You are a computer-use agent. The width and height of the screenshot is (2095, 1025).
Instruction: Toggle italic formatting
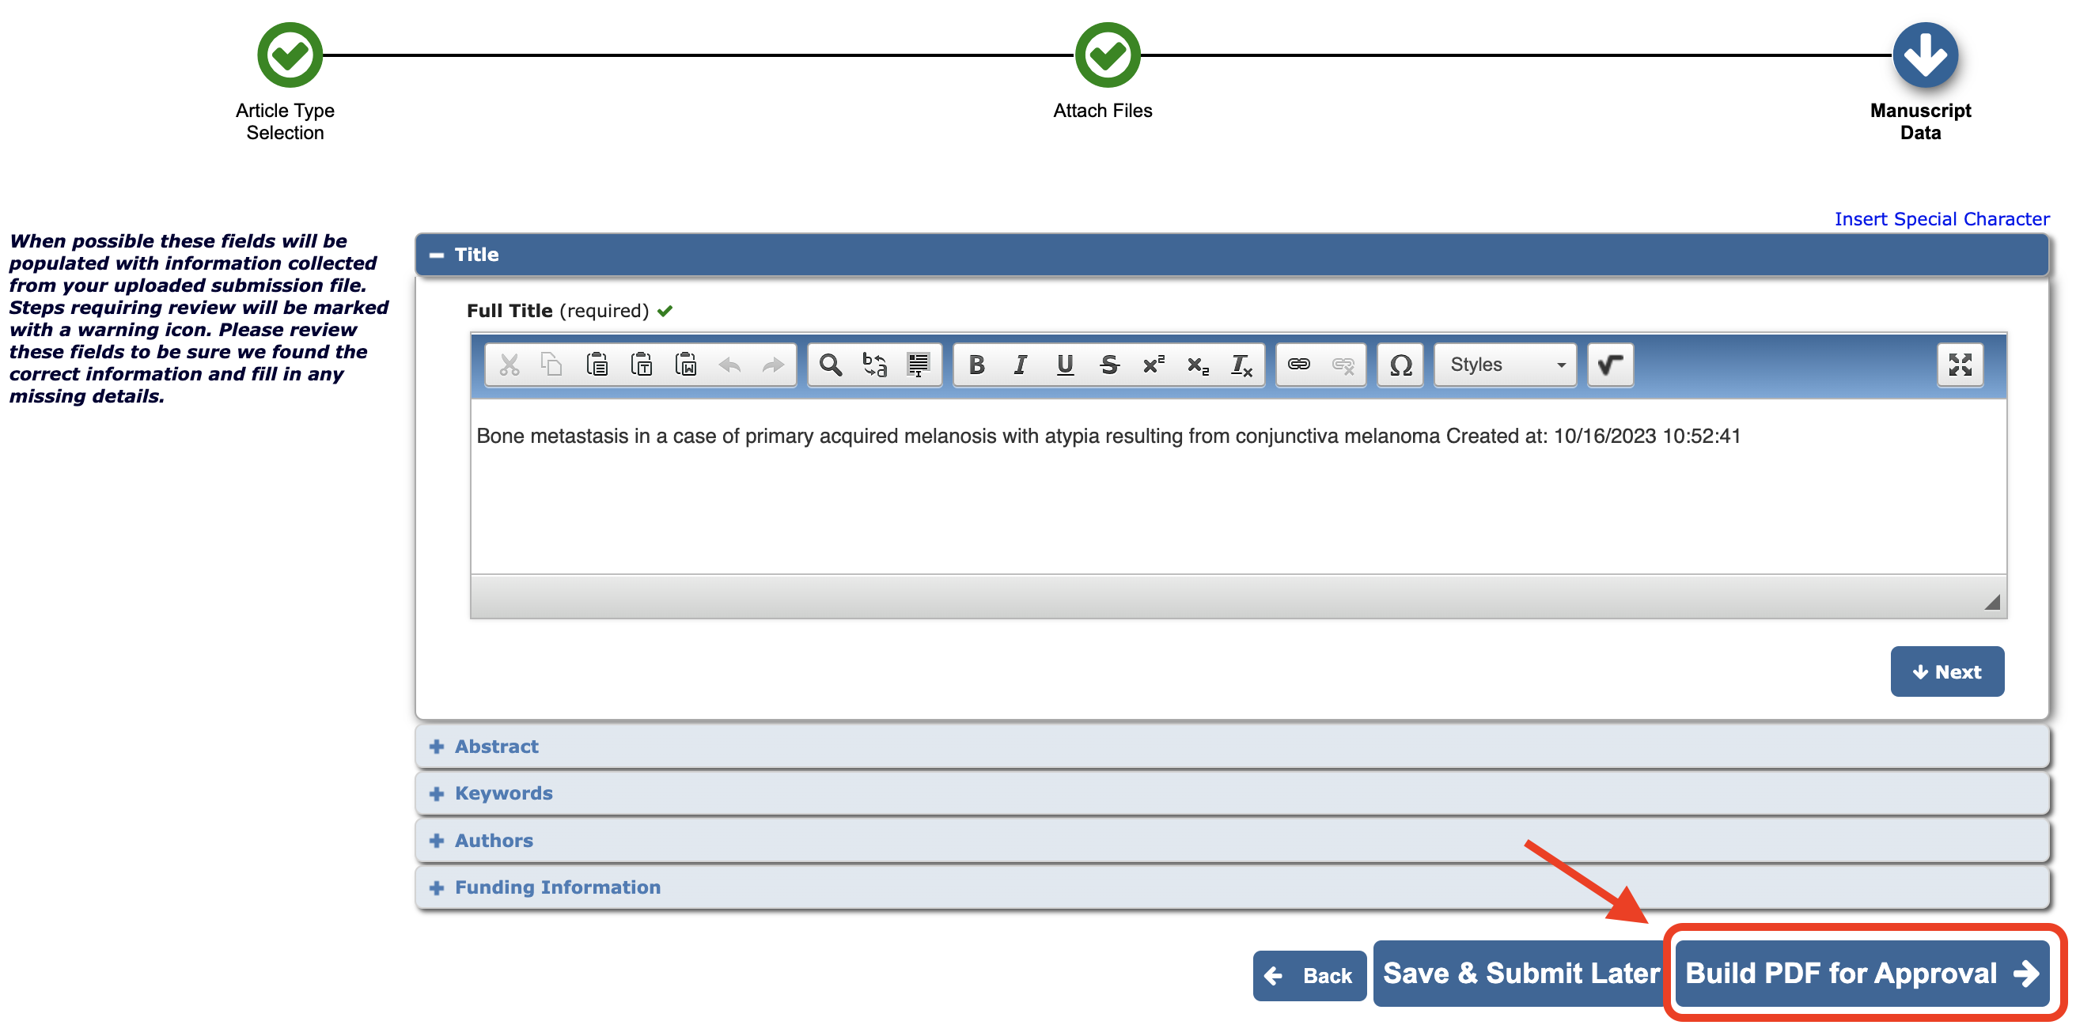(x=1021, y=365)
